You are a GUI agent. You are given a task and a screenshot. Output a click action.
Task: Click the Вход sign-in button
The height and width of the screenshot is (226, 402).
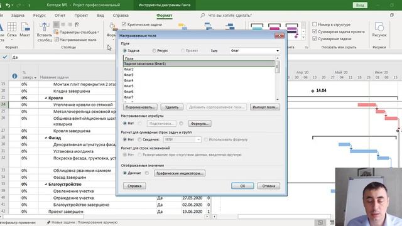360,5
